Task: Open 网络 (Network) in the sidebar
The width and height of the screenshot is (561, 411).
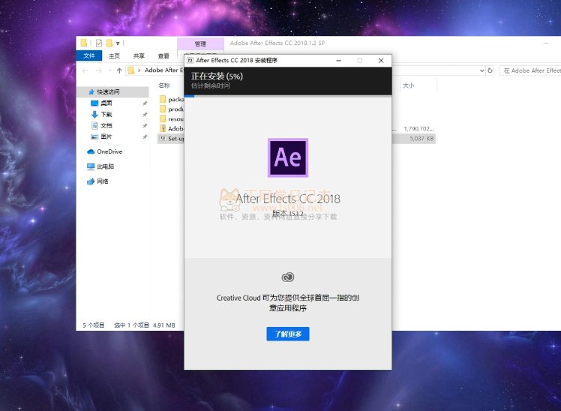Action: tap(103, 181)
